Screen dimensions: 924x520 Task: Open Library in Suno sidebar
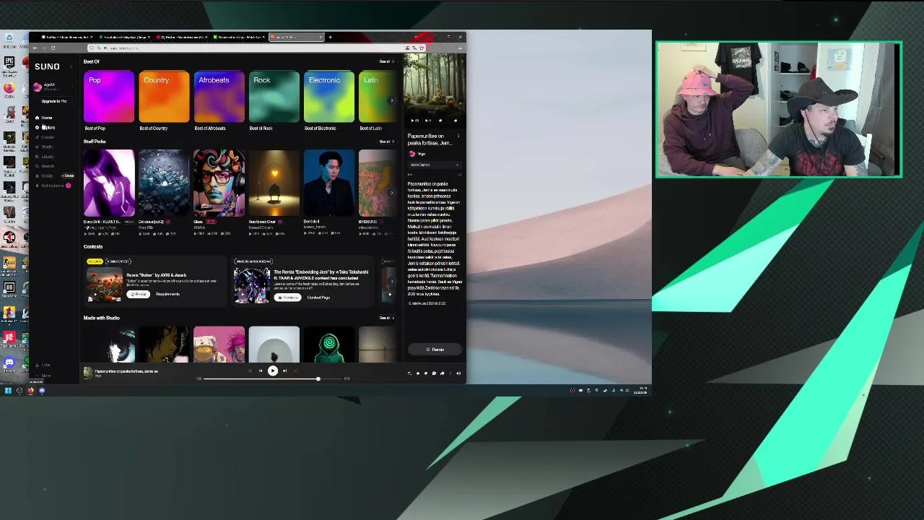click(x=45, y=156)
